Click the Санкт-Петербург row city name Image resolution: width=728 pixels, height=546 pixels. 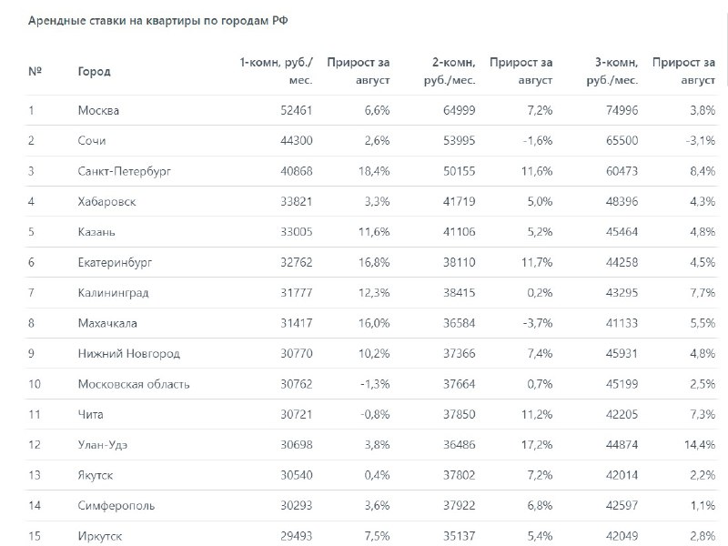pyautogui.click(x=125, y=171)
